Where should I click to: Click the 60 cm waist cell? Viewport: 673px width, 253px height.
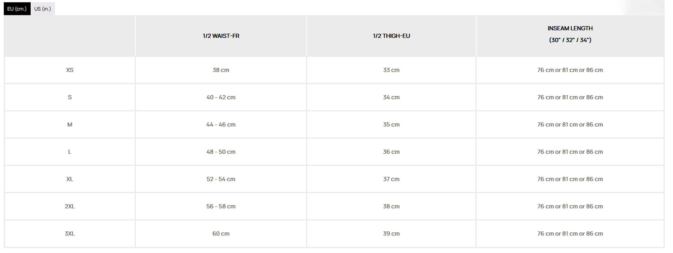221,234
